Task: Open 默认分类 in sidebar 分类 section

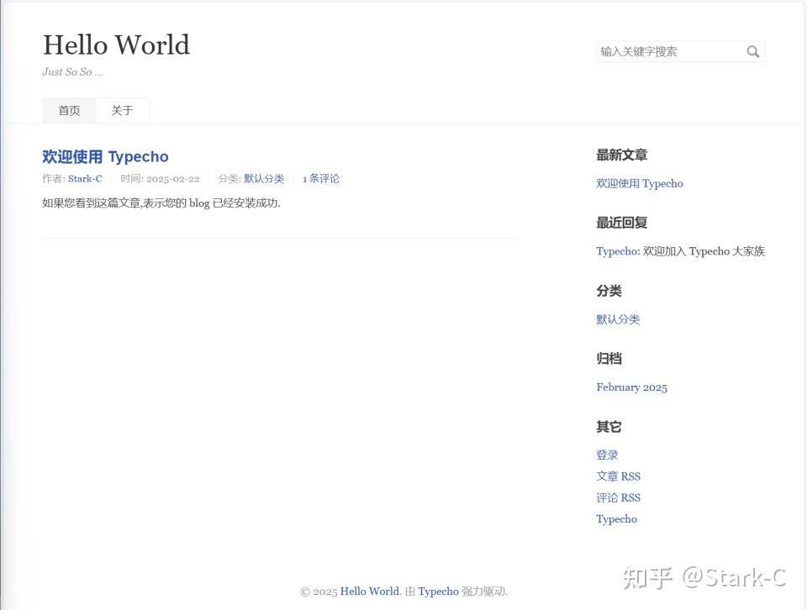Action: click(x=618, y=319)
